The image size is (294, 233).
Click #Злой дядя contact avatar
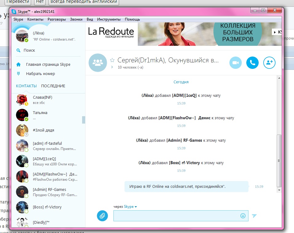pyautogui.click(x=22, y=130)
